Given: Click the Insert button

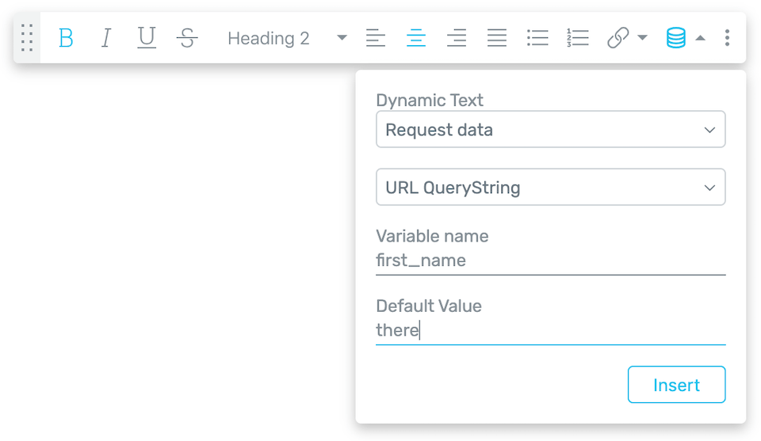Looking at the screenshot, I should (x=676, y=384).
